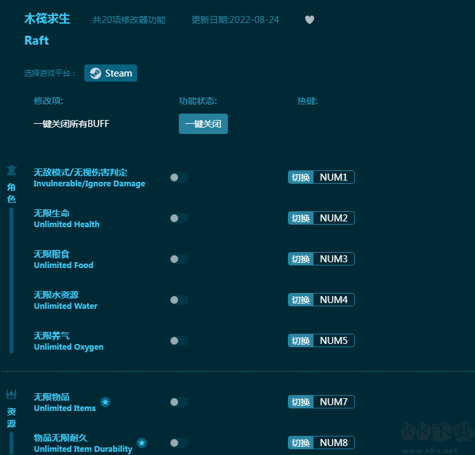This screenshot has height=455, width=475.
Task: Edit the NUM5 hotkey field
Action: pyautogui.click(x=334, y=341)
